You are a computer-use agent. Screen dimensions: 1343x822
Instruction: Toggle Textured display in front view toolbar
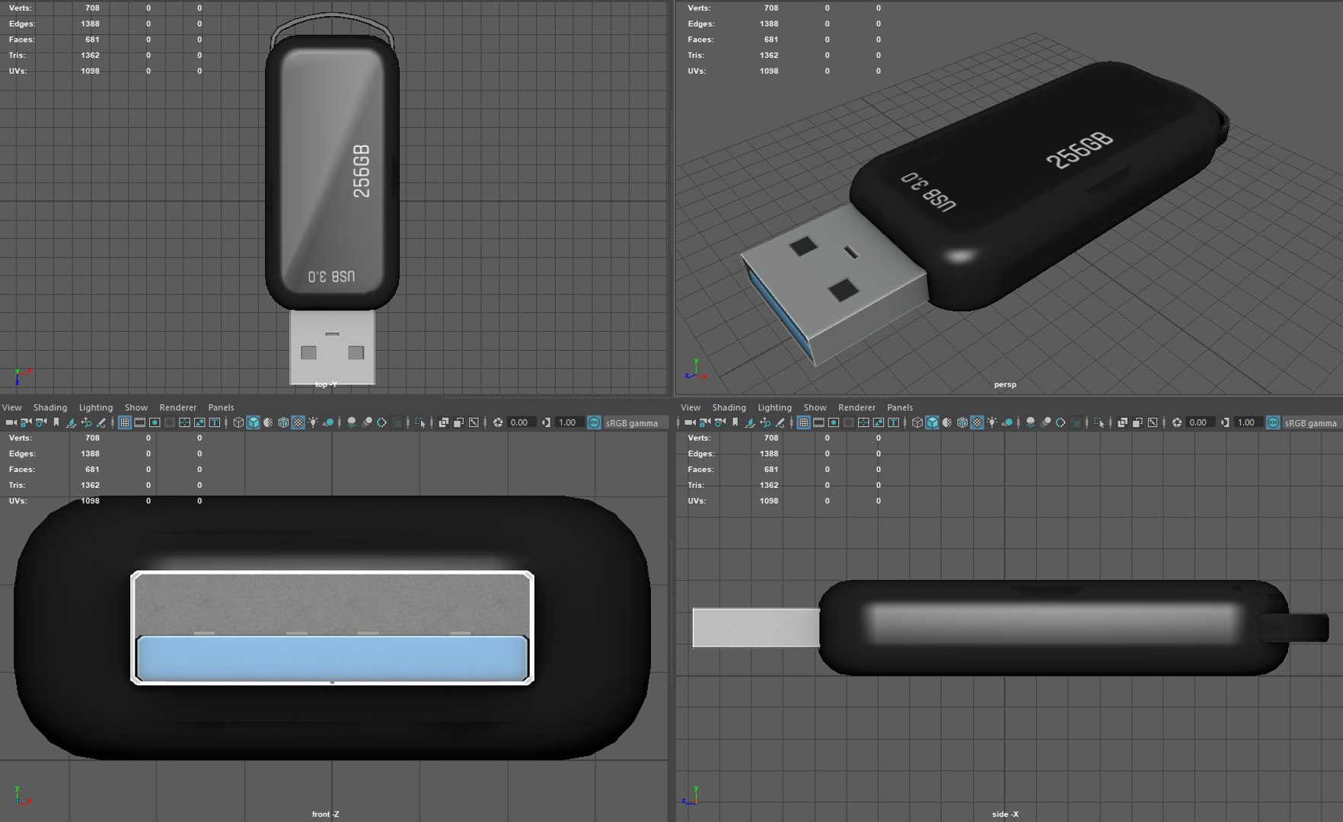point(298,422)
